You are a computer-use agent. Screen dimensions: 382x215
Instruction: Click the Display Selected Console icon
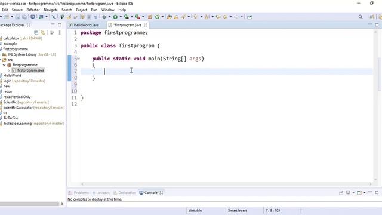348,192
